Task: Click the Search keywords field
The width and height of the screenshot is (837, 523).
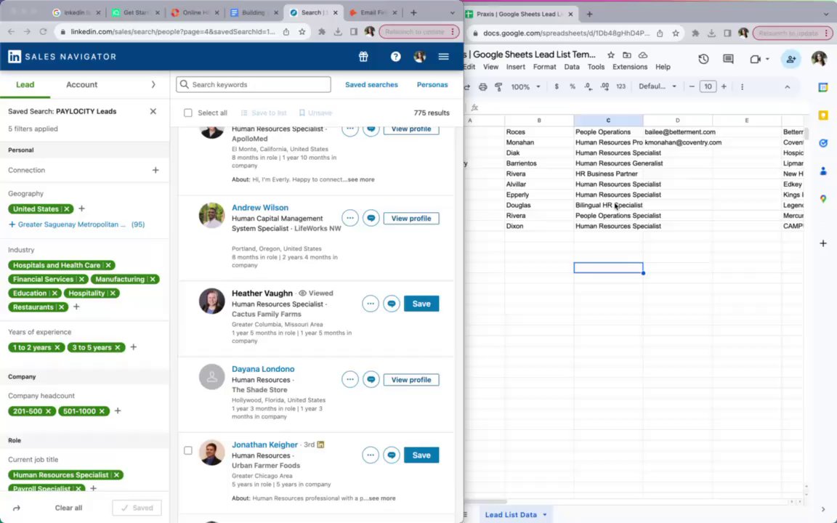Action: tap(254, 84)
